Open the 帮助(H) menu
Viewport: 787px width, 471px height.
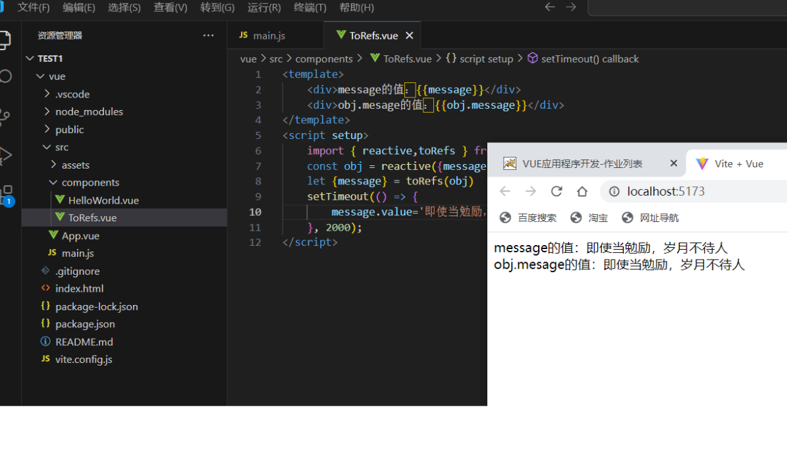click(356, 7)
